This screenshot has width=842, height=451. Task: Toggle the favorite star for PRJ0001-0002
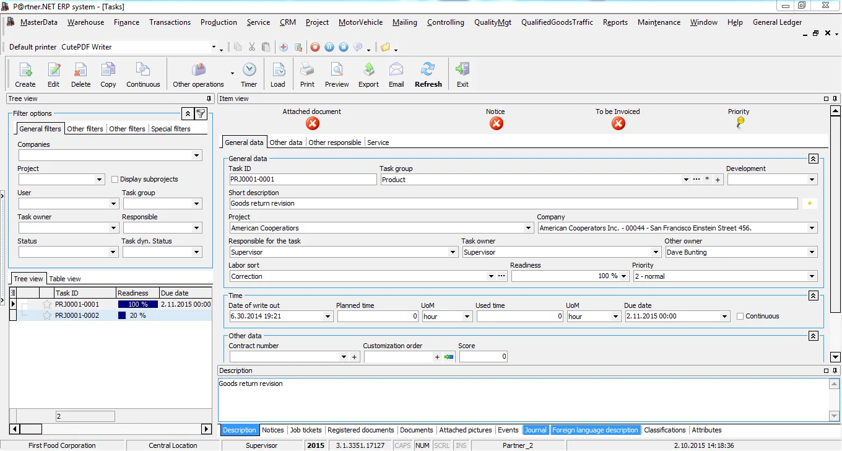pyautogui.click(x=47, y=315)
